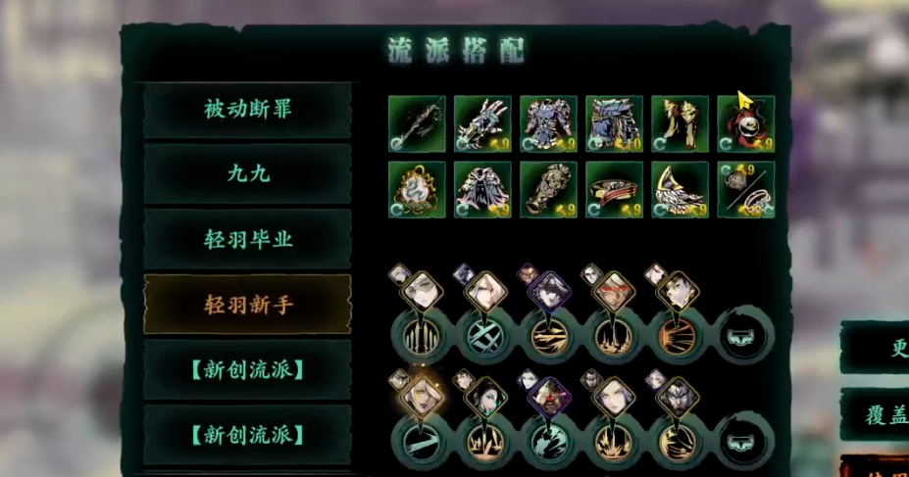
Task: Click the crossed blades skill circle
Action: tap(484, 336)
